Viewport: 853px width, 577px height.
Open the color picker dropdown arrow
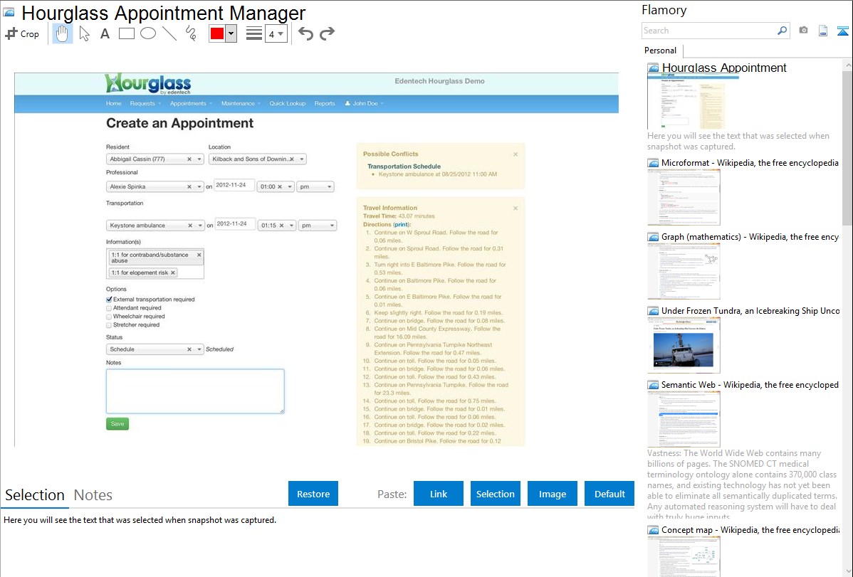tap(231, 33)
